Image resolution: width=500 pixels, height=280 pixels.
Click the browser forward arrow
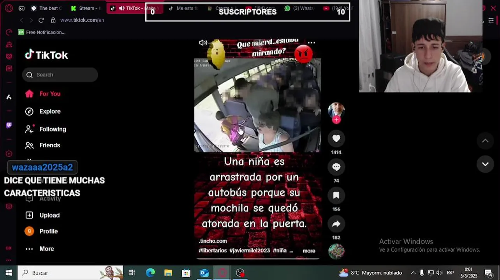click(31, 20)
